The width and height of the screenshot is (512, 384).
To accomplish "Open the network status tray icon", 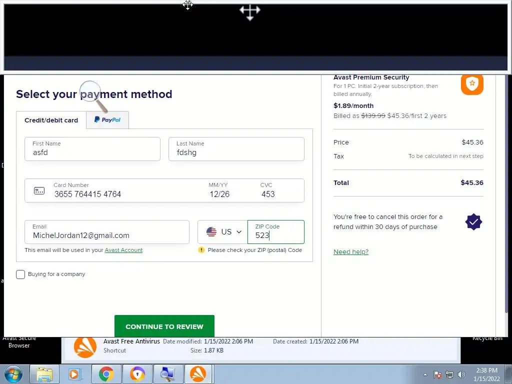I will tap(449, 374).
